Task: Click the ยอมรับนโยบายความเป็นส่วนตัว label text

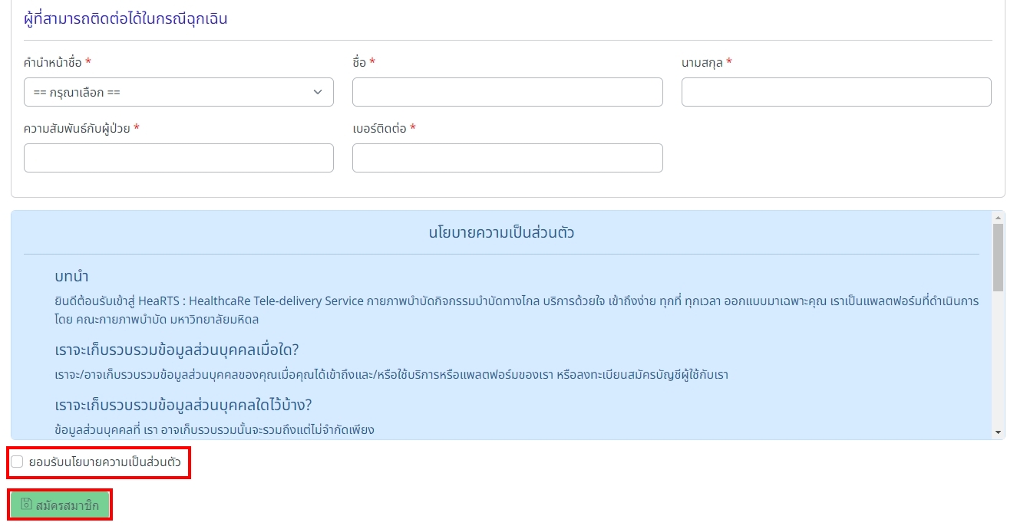Action: pyautogui.click(x=105, y=462)
